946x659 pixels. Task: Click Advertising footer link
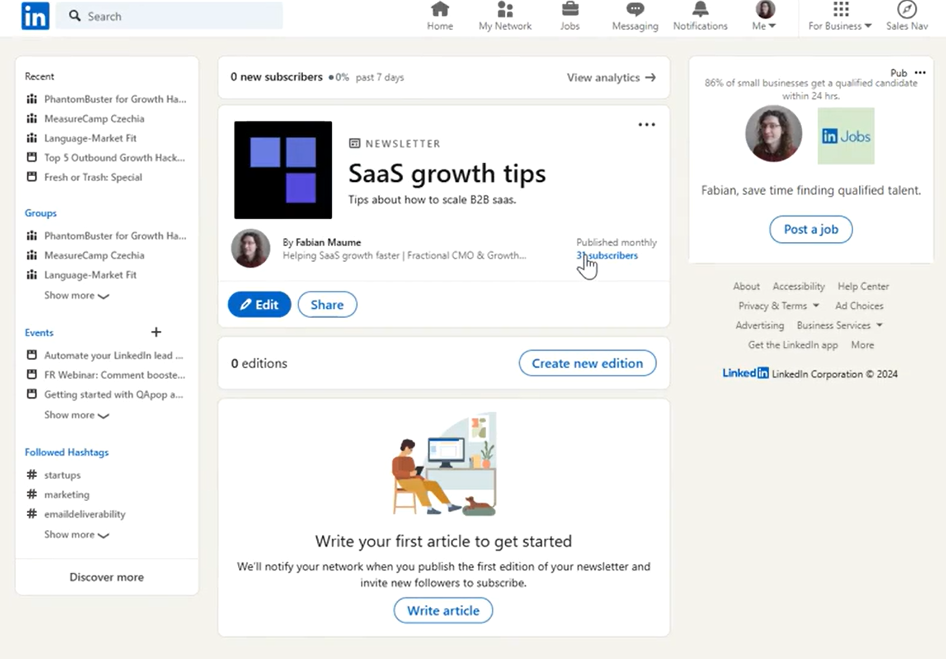759,325
